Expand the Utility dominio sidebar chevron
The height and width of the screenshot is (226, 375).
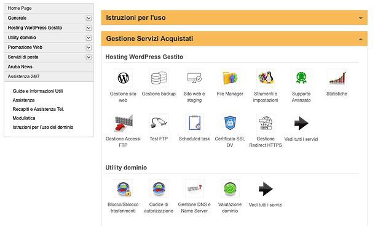(89, 38)
